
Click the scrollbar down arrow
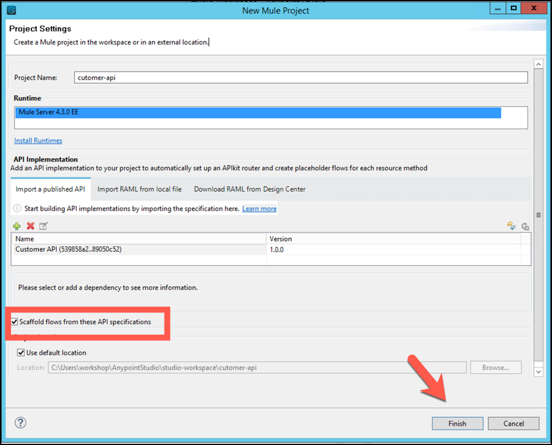538,371
